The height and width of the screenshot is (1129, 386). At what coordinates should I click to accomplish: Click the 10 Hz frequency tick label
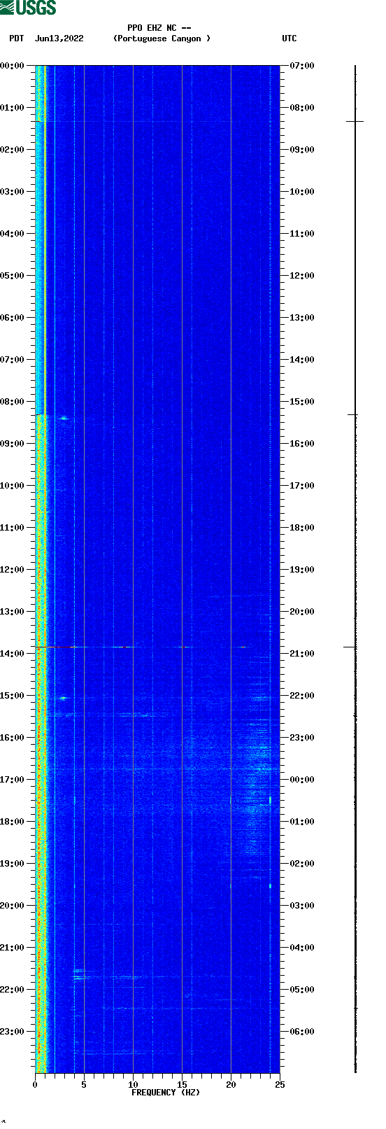(133, 1085)
